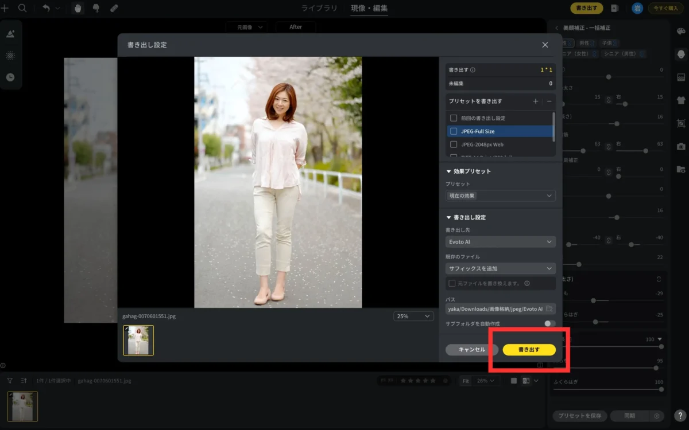689x430 pixels.
Task: Open the effects circle icon in left sidebar
Action: click(10, 56)
